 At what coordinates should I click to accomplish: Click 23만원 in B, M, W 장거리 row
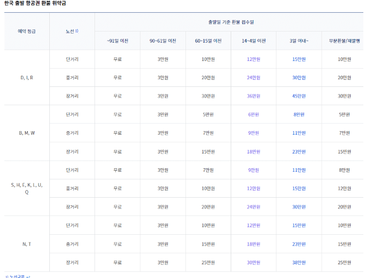[x=299, y=151]
